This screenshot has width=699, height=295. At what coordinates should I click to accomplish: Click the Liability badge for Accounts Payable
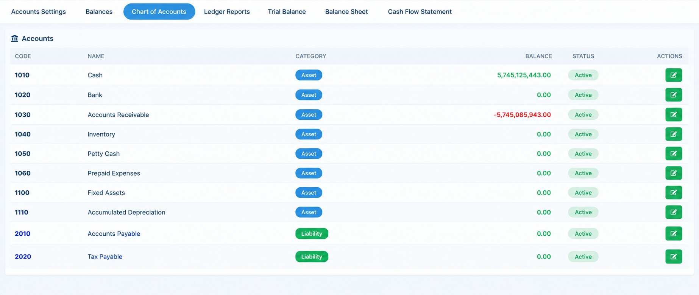point(312,234)
